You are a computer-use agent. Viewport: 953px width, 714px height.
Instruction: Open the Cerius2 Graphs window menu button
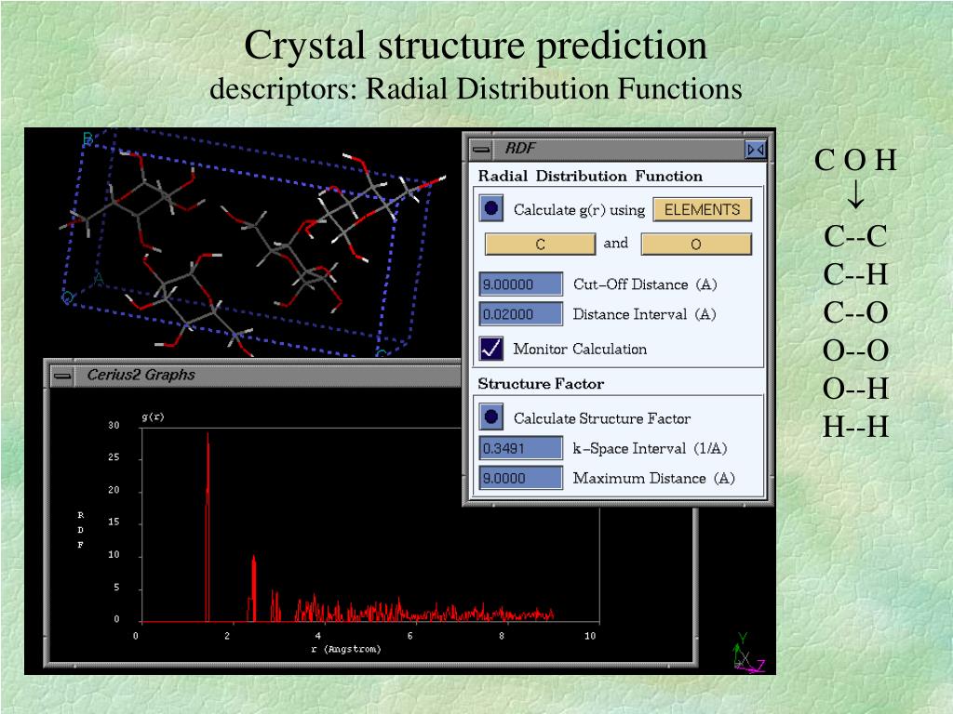click(62, 376)
